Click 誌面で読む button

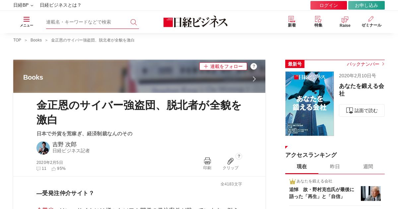tap(362, 110)
